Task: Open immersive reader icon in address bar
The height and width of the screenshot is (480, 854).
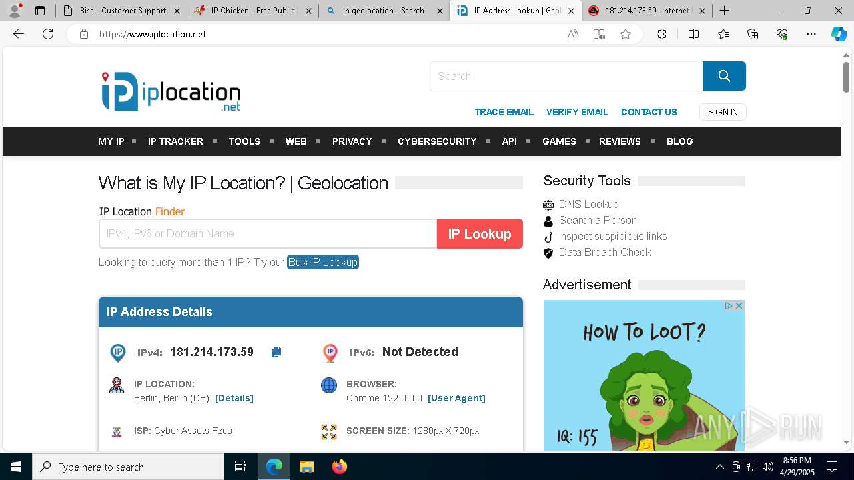Action: (599, 34)
